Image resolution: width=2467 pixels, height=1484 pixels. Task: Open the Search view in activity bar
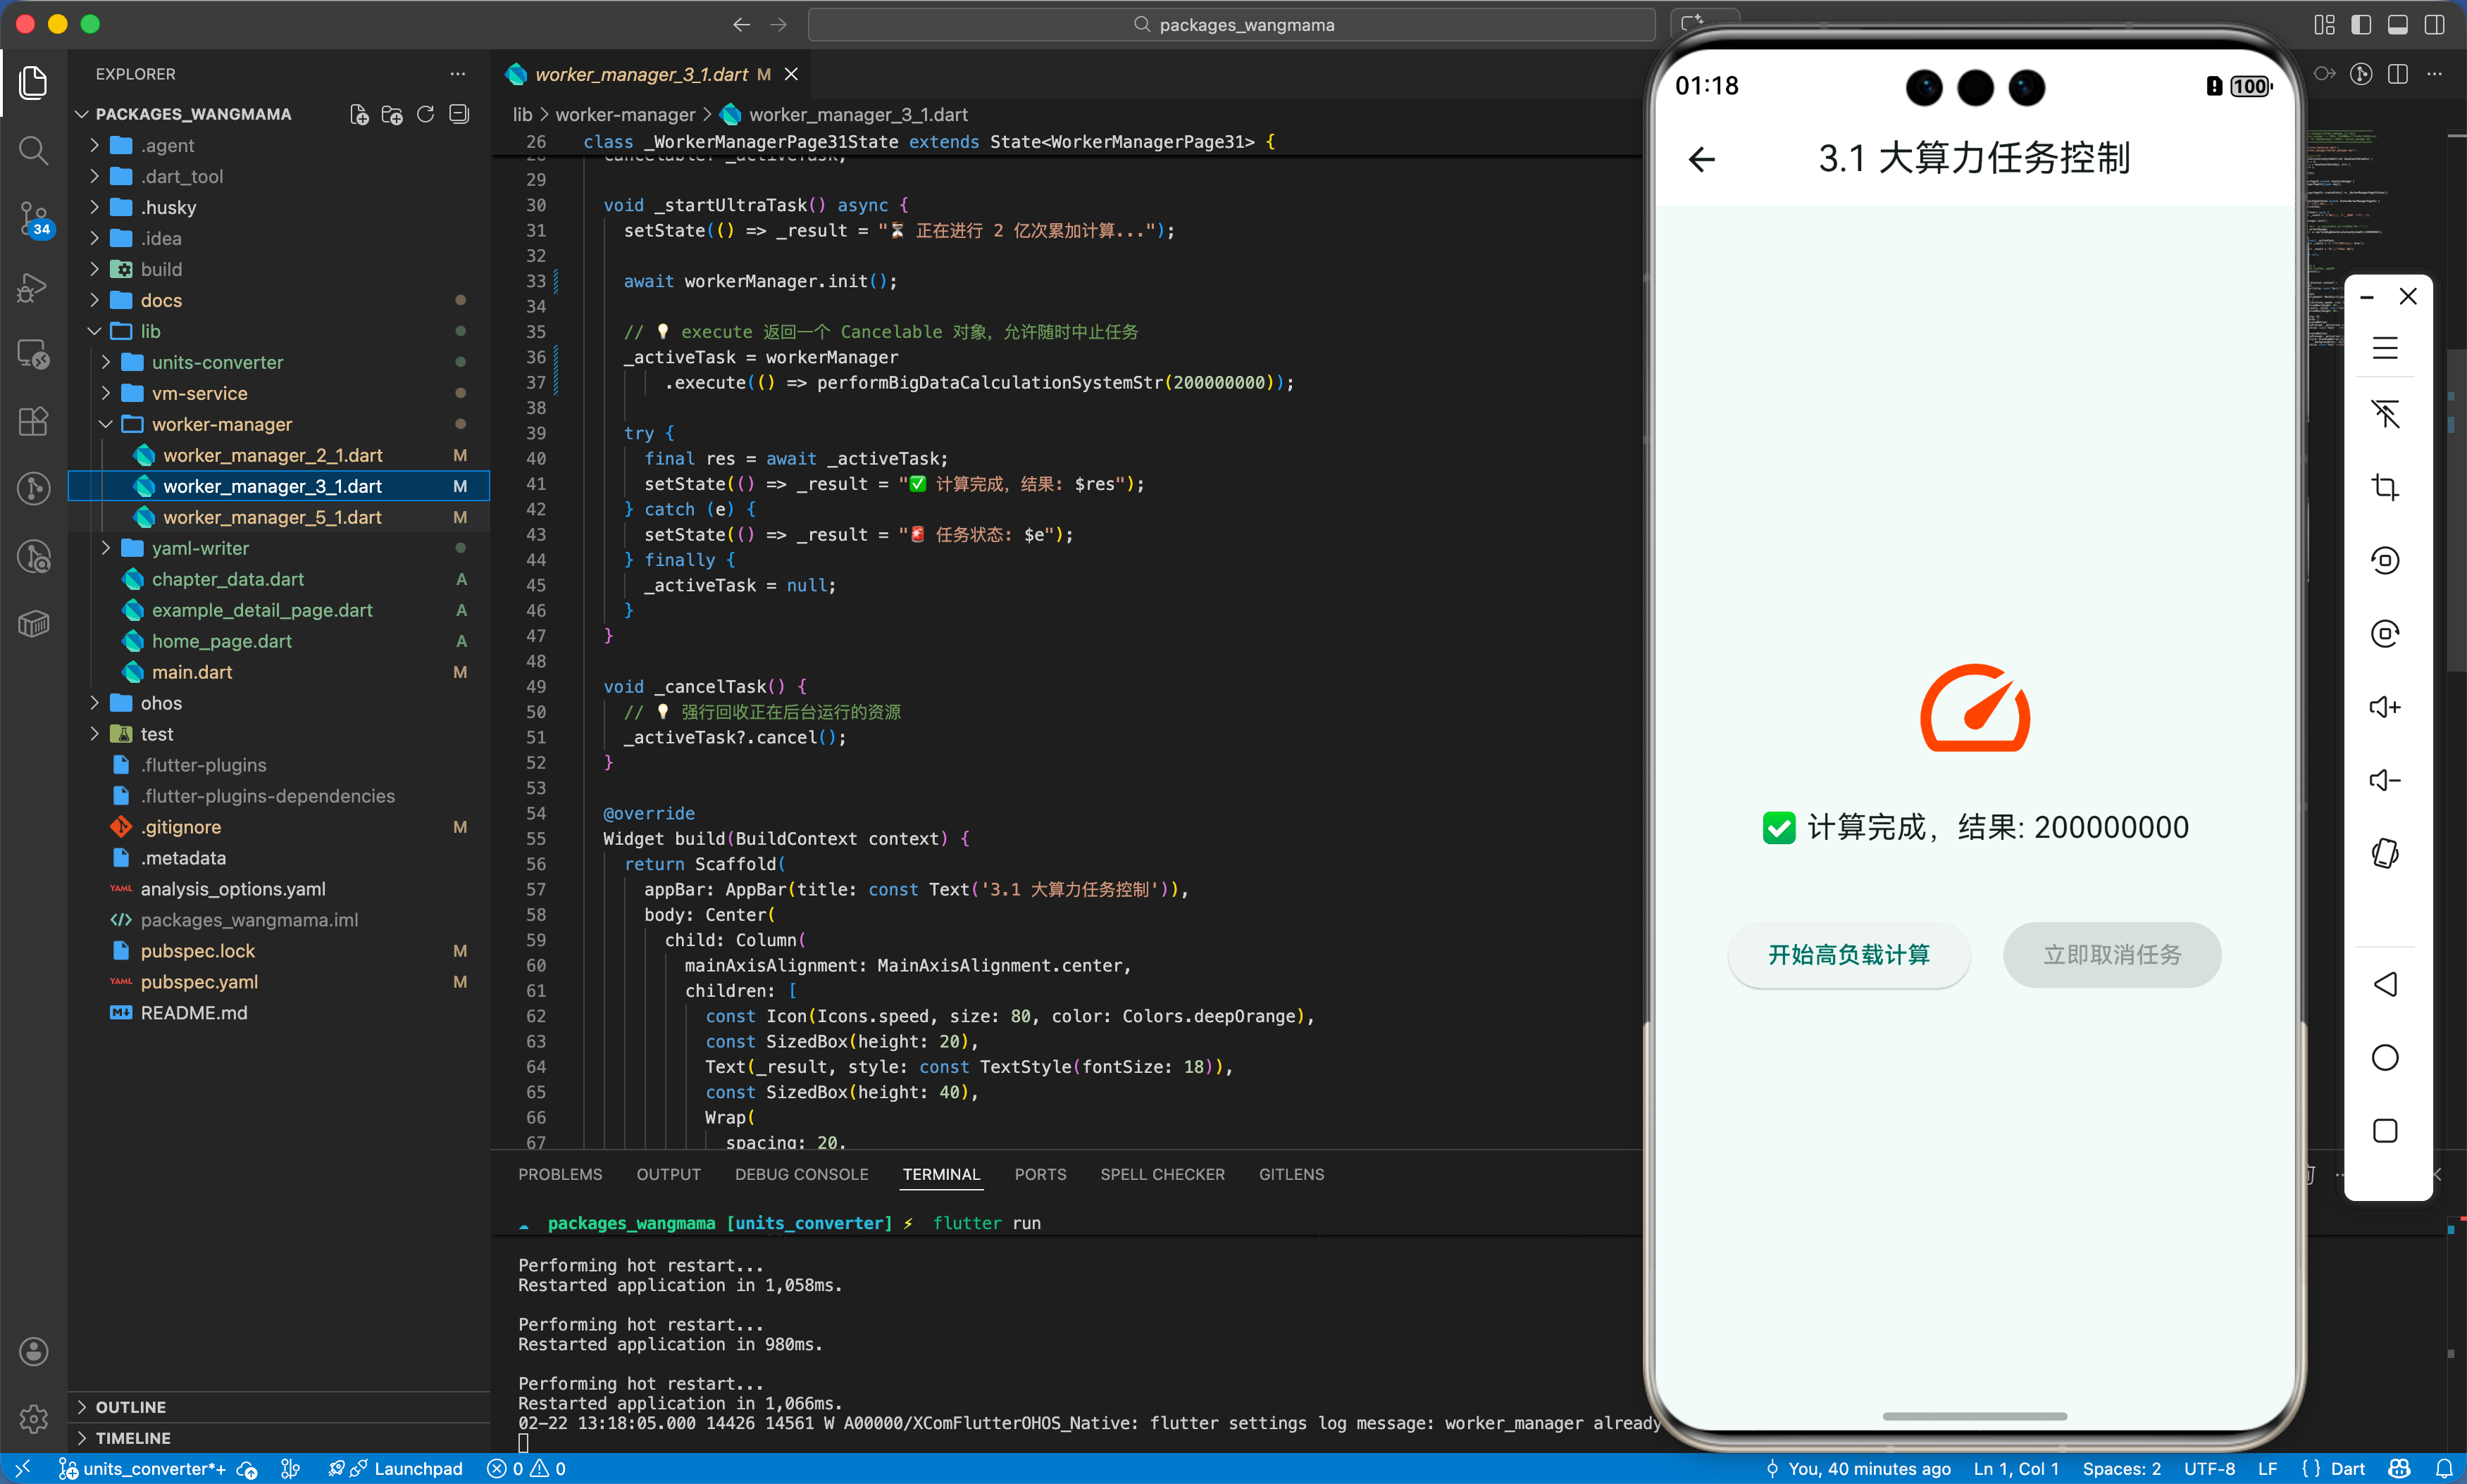point(33,151)
